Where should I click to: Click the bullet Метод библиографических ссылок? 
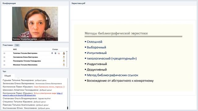tap(112, 75)
